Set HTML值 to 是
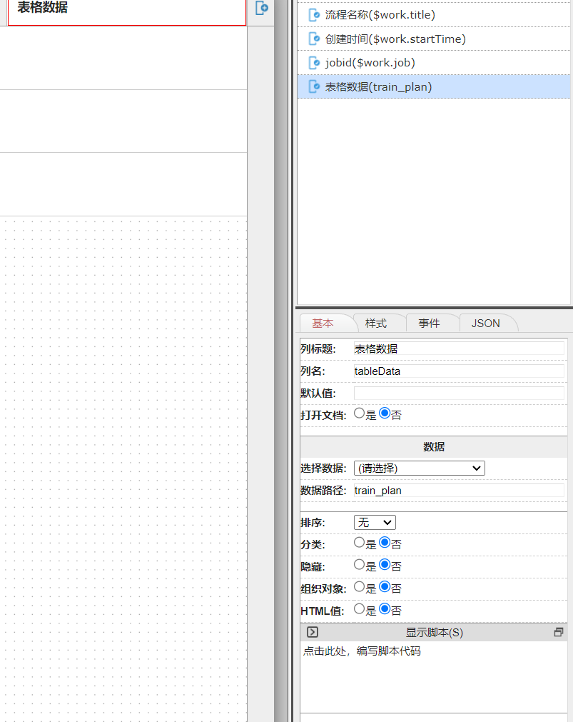The width and height of the screenshot is (573, 722). 359,608
